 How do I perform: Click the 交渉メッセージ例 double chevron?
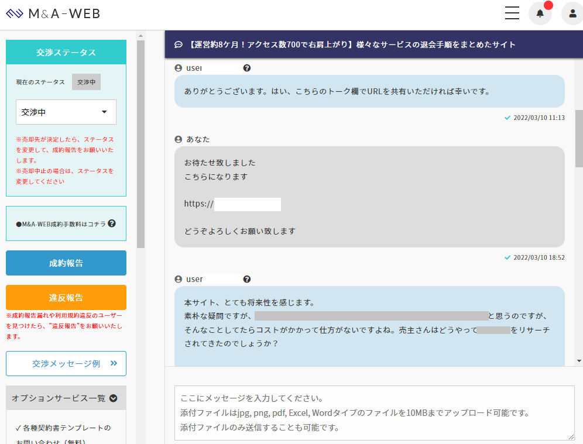[x=114, y=363]
